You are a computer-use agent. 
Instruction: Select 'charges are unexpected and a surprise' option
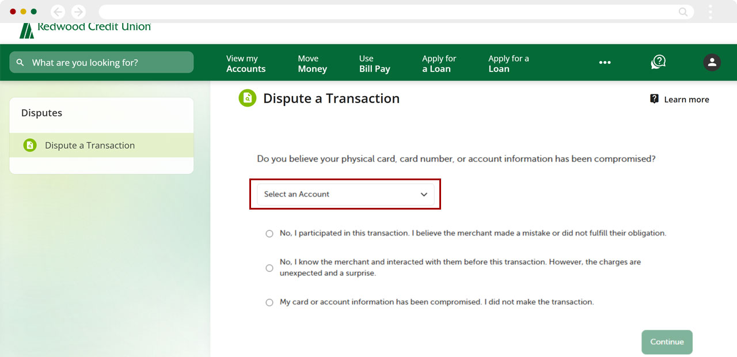point(269,268)
